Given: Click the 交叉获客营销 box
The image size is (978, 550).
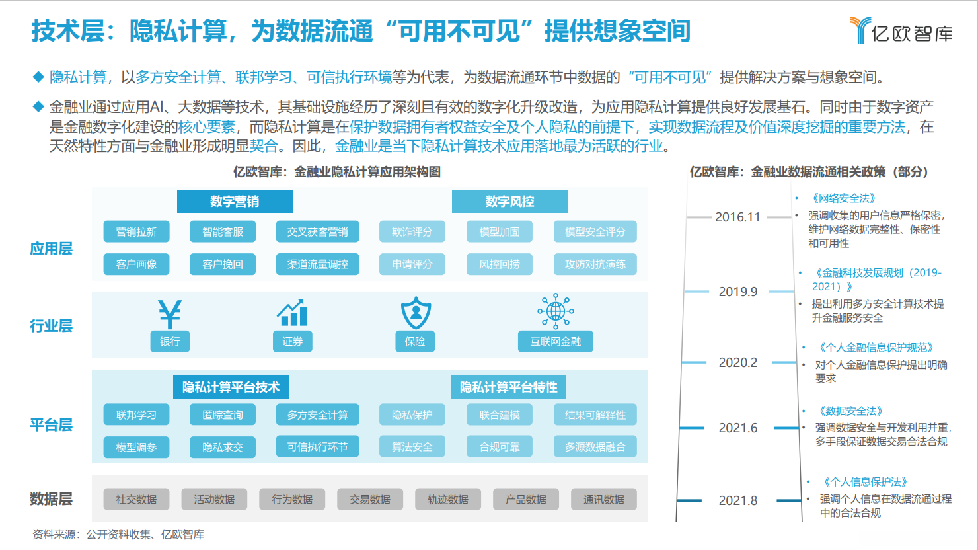Looking at the screenshot, I should tap(318, 232).
